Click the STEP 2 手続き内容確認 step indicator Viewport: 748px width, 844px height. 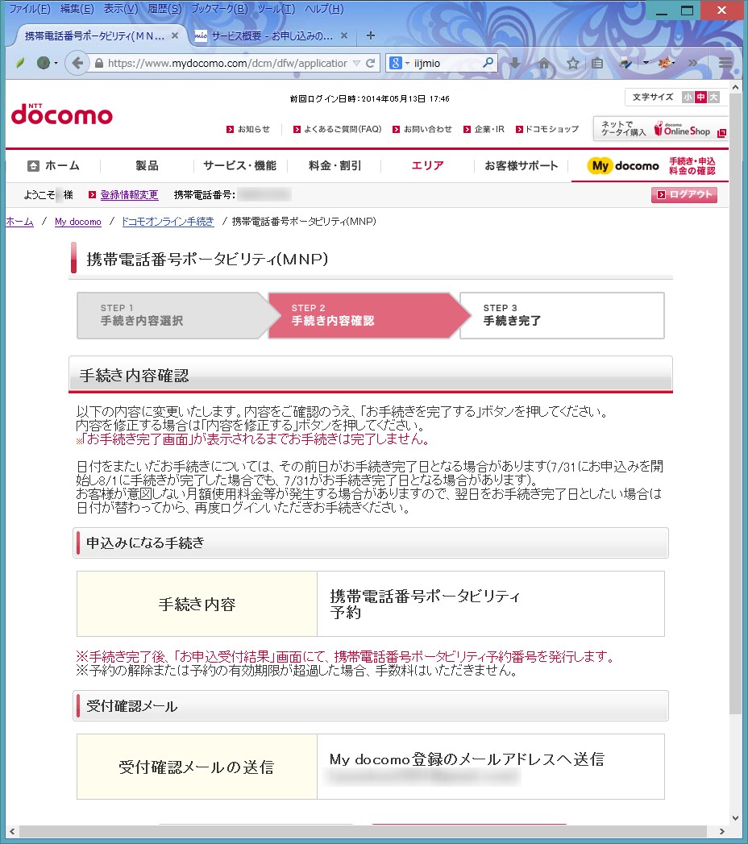tap(369, 315)
